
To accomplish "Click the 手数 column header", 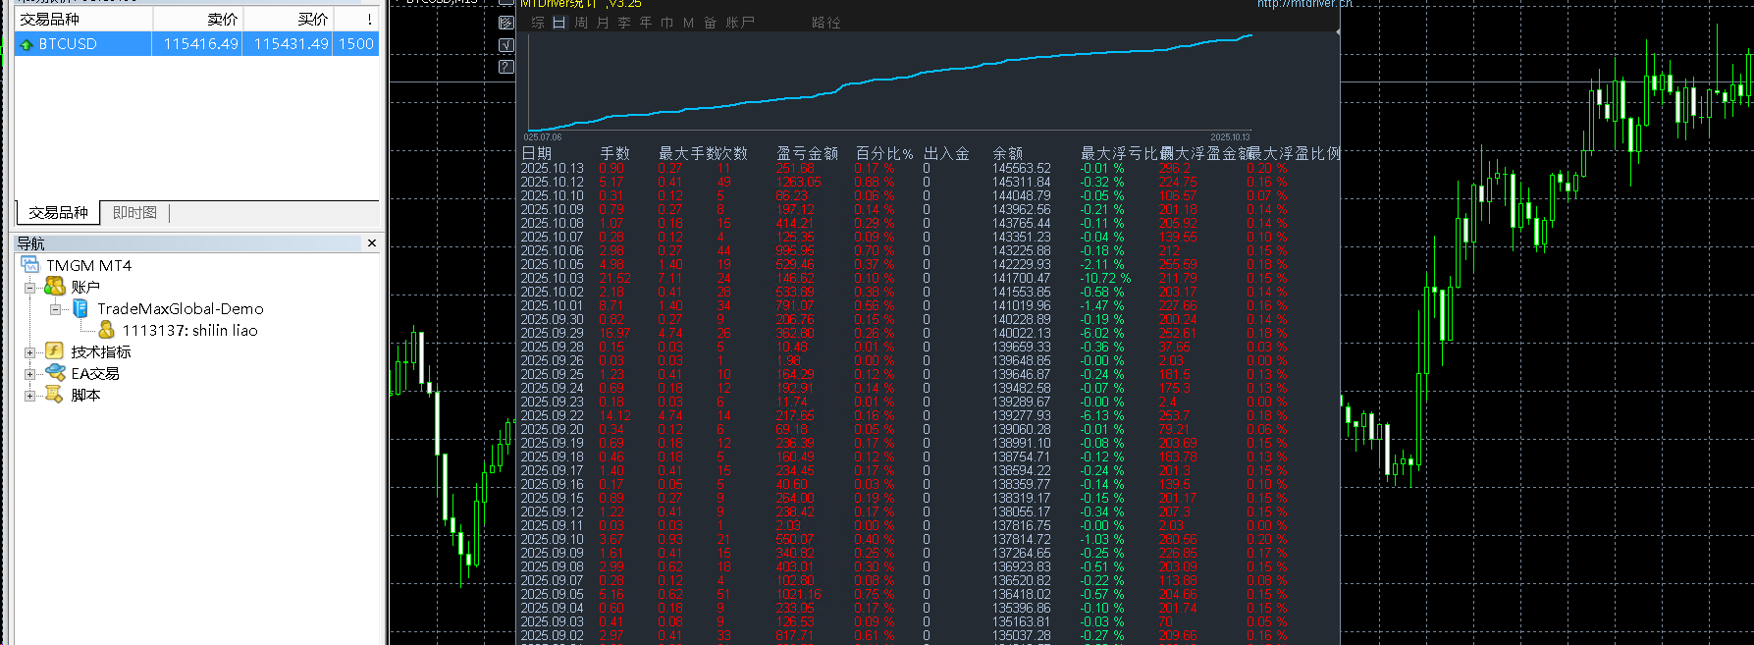I will click(x=615, y=153).
